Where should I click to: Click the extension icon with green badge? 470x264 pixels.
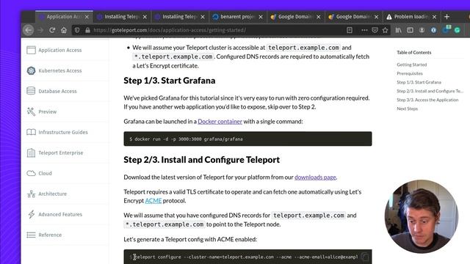(446, 29)
